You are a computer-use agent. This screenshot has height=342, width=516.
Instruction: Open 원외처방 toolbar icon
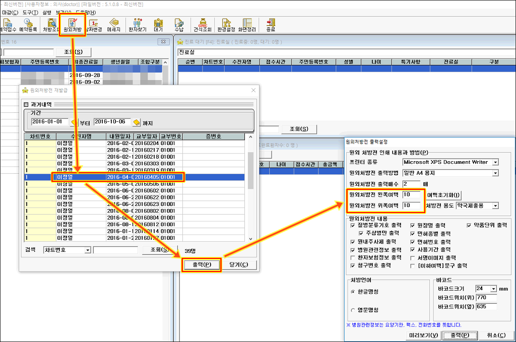point(72,25)
